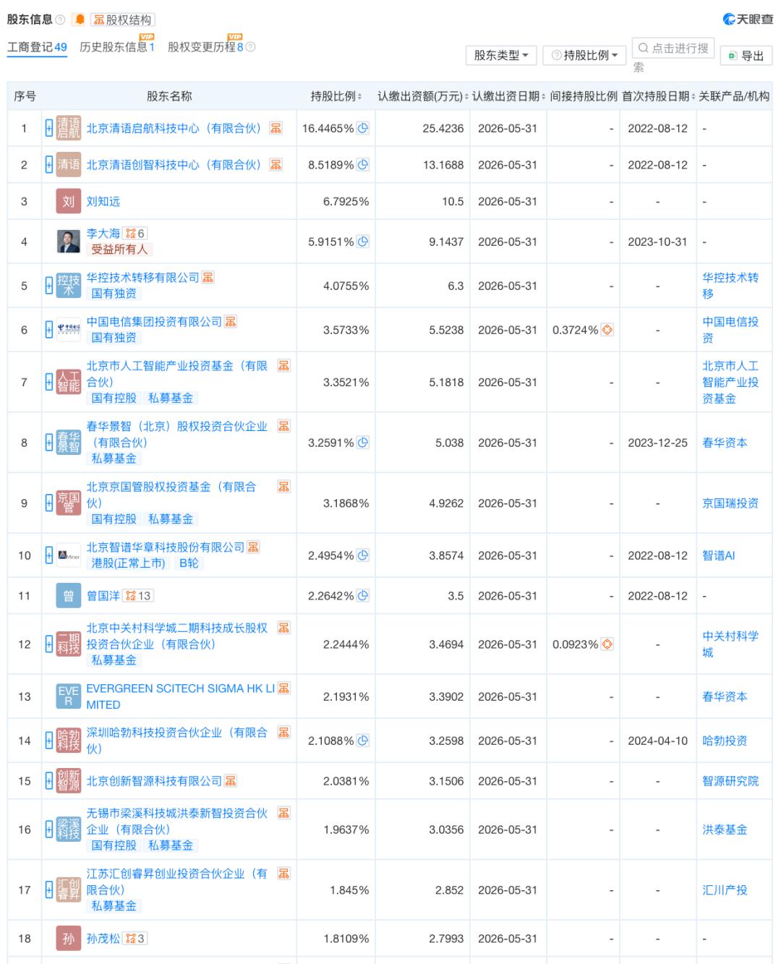The width and height of the screenshot is (781, 964).
Task: Click share history icon beside 2.2642%
Action: 363,596
